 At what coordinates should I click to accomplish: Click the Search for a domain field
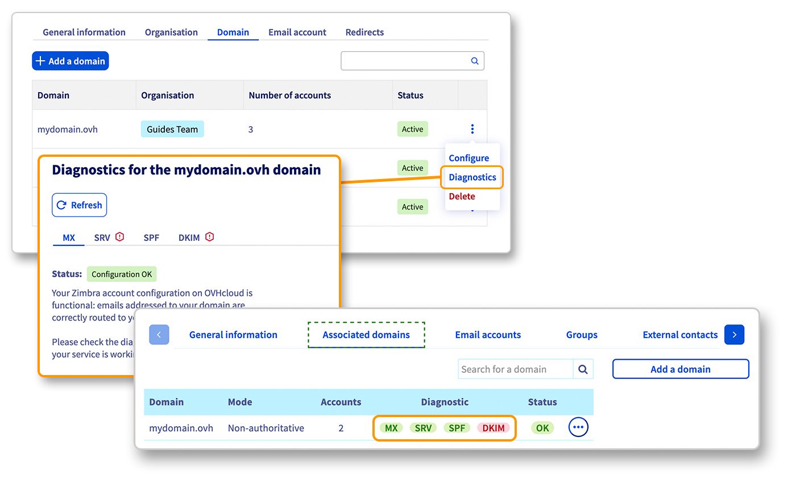515,369
